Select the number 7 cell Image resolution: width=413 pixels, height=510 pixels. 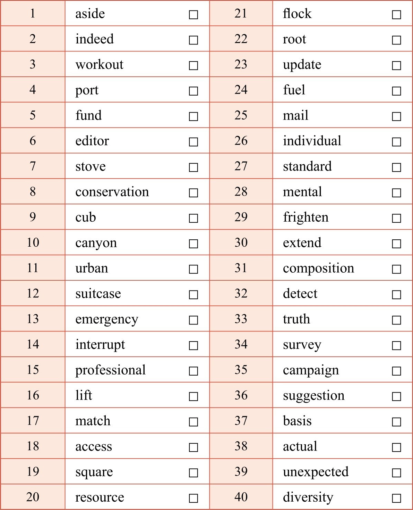coord(33,166)
